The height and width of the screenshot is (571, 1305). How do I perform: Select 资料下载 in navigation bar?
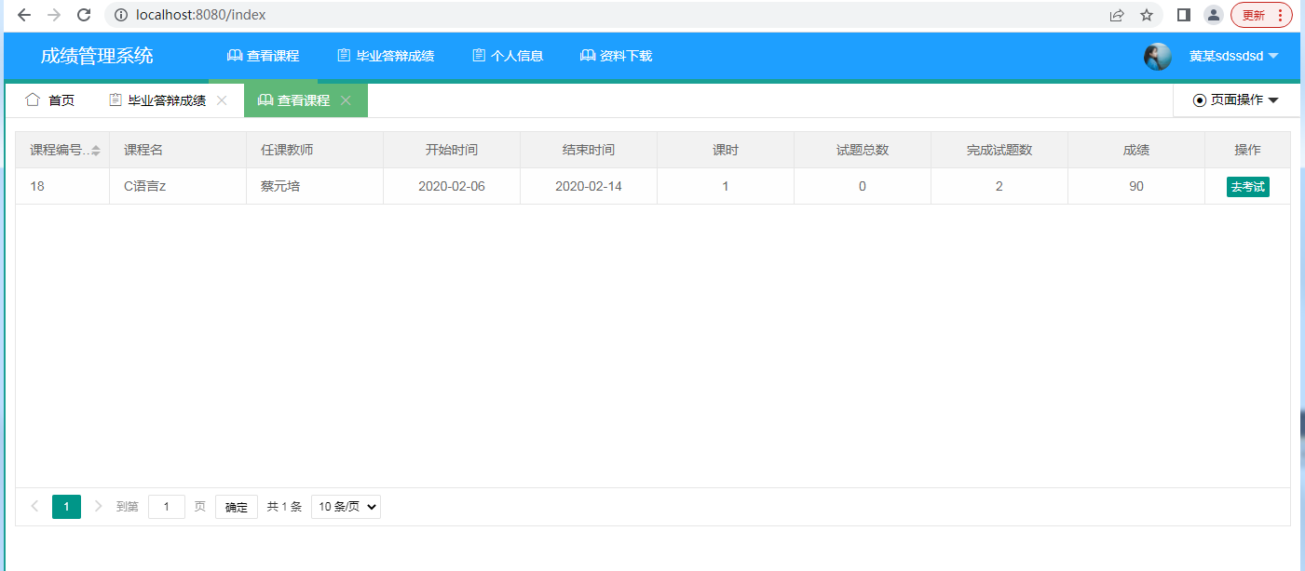[x=616, y=56]
